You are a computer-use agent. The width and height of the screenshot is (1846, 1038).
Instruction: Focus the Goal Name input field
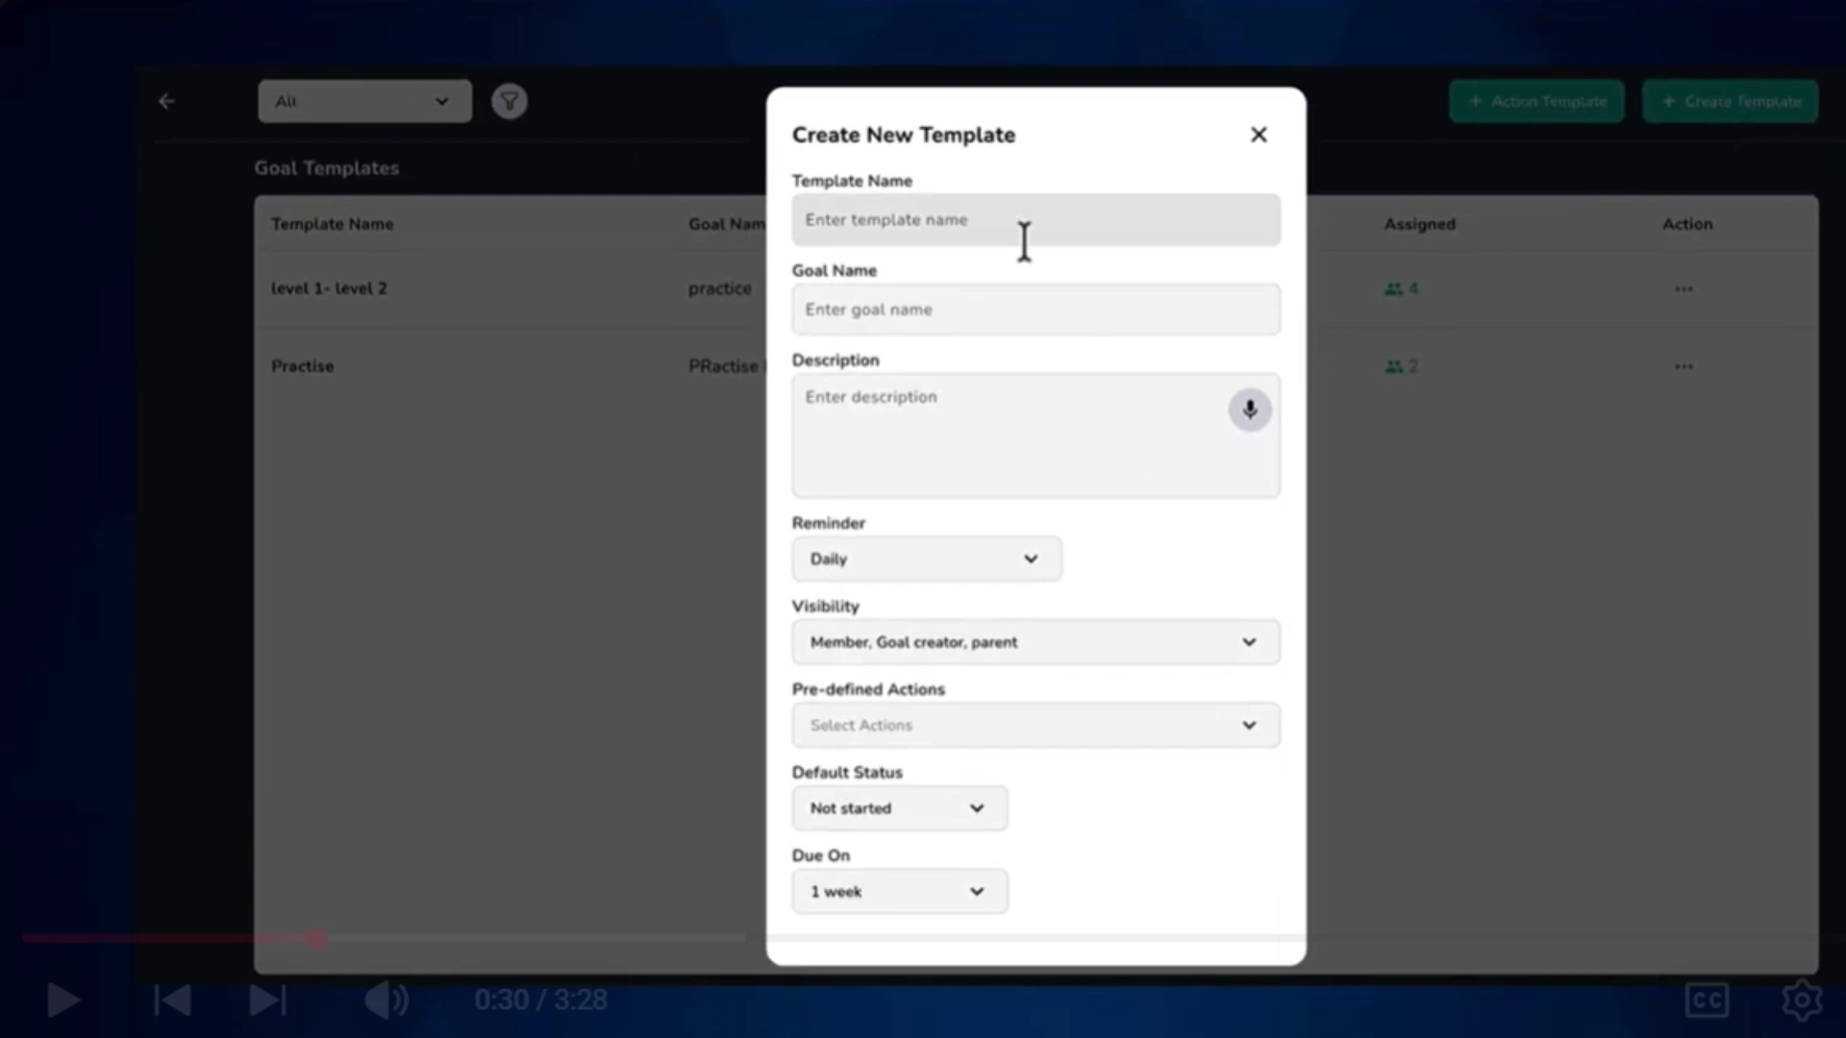point(1035,309)
